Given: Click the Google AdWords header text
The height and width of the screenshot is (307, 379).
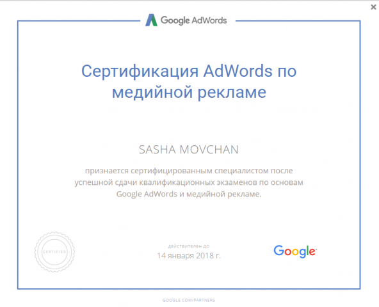Looking at the screenshot, I should [193, 20].
